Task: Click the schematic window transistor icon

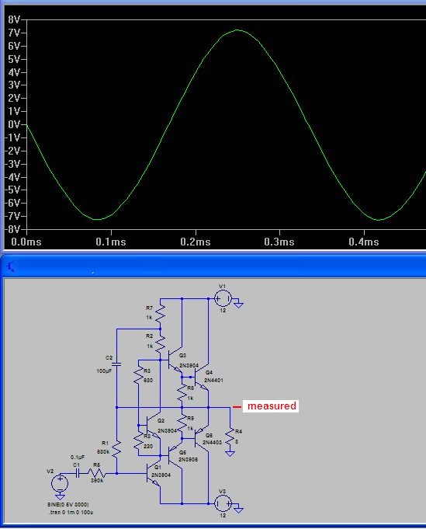Action: pos(11,266)
